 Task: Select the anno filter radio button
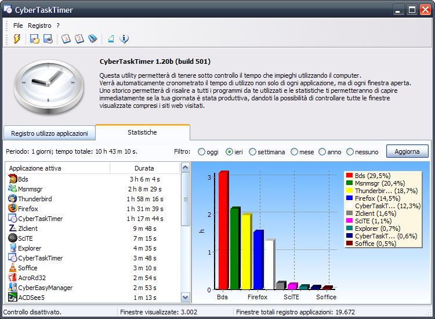(x=322, y=152)
